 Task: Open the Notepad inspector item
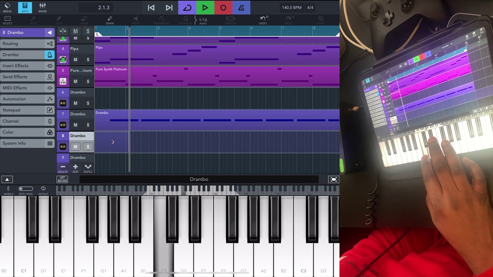(x=27, y=110)
